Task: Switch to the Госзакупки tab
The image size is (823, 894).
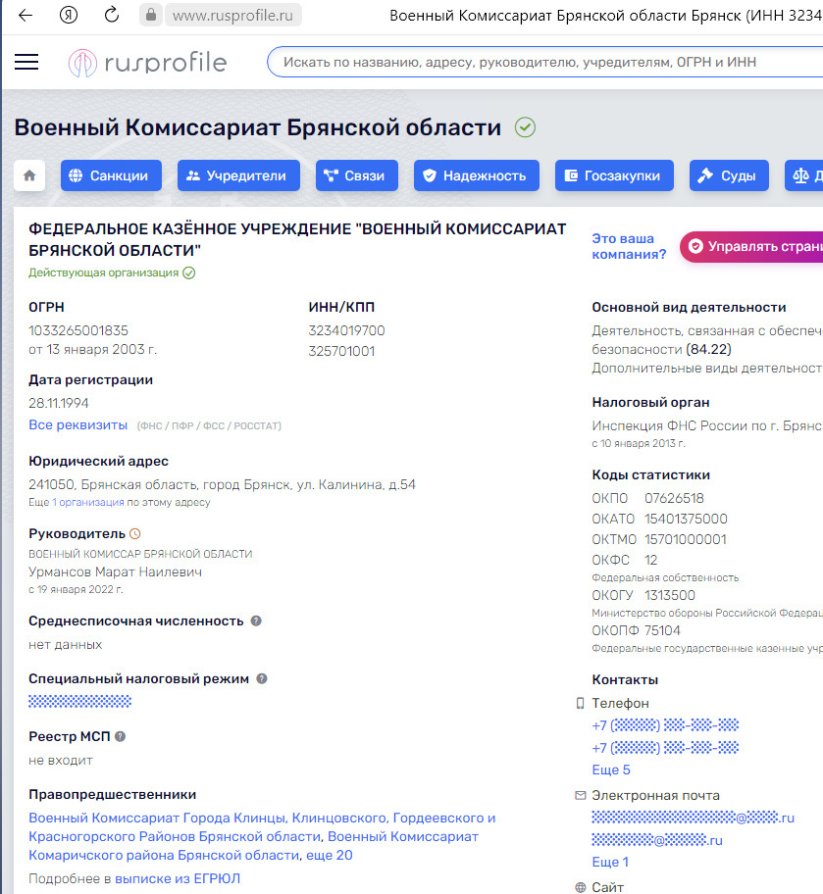Action: (614, 175)
